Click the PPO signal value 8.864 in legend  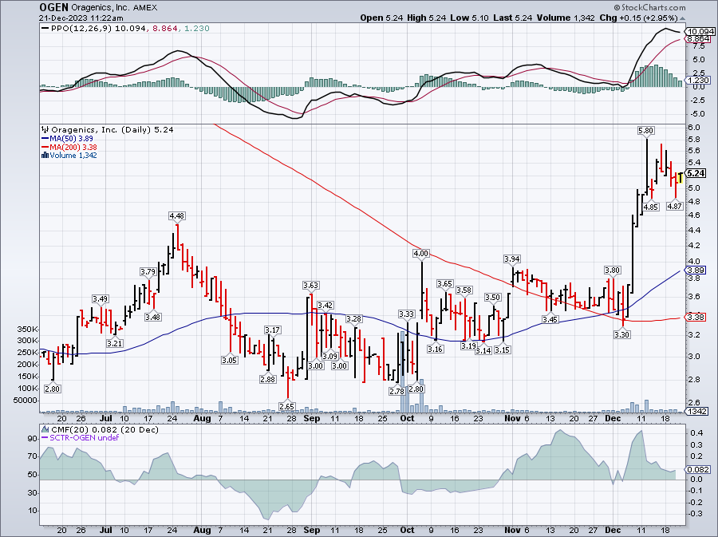[164, 29]
